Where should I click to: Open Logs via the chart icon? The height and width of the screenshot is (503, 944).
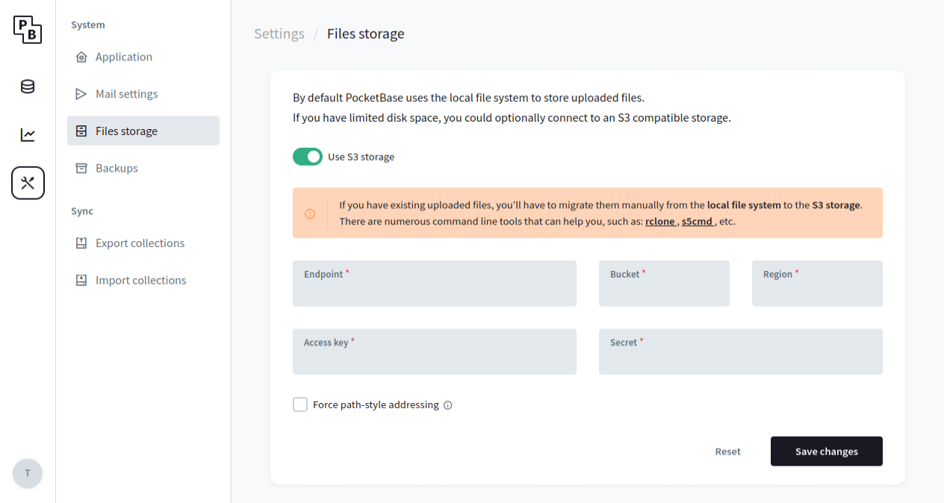click(x=27, y=134)
